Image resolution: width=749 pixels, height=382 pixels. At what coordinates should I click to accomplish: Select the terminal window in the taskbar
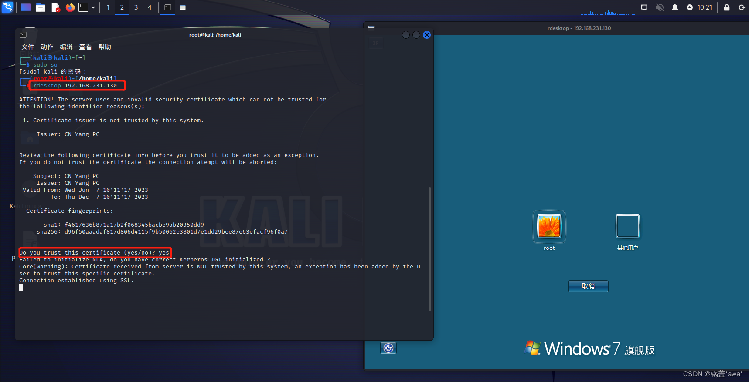pyautogui.click(x=168, y=7)
